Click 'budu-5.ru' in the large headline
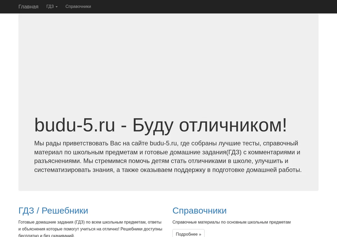 click(x=75, y=125)
